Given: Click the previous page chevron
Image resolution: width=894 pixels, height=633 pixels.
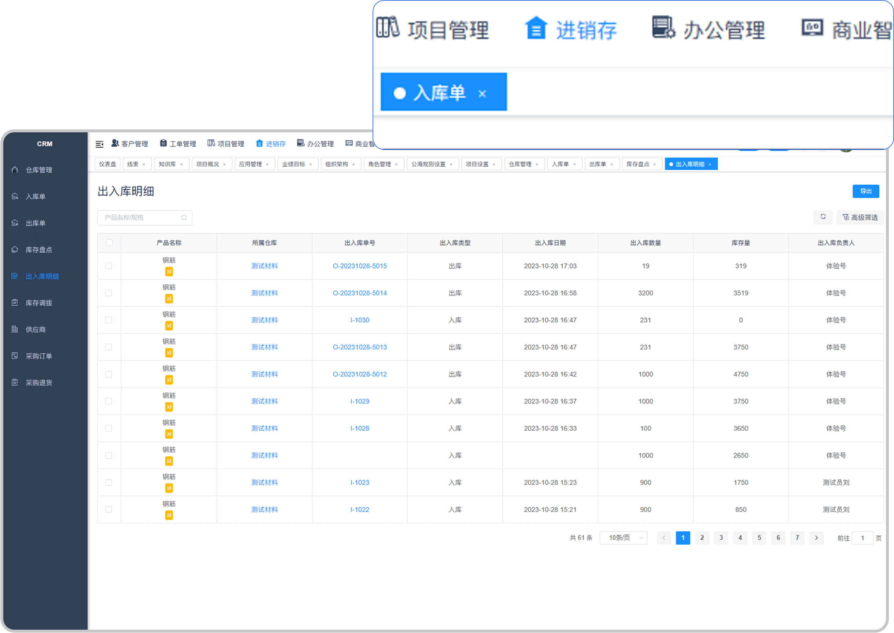Looking at the screenshot, I should pyautogui.click(x=664, y=538).
